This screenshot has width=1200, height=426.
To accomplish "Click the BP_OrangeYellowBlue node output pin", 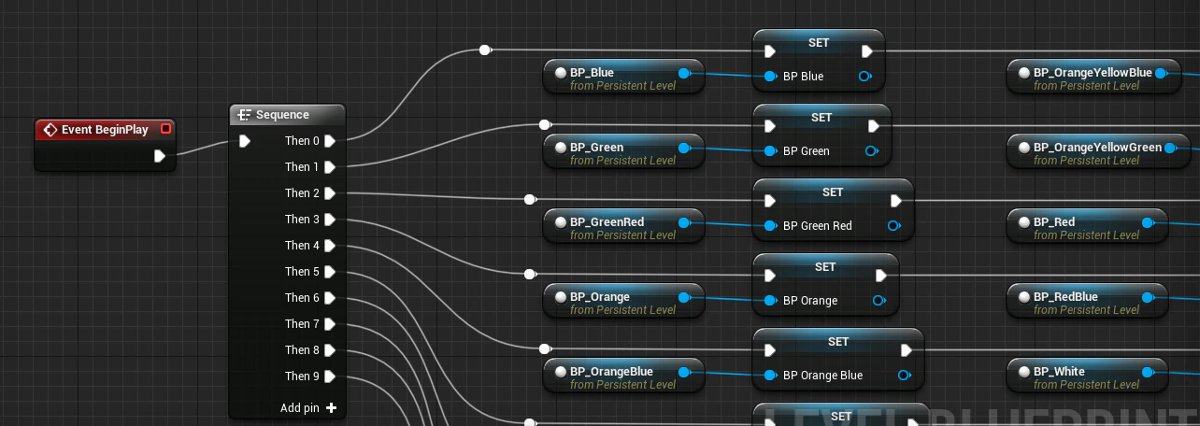I will 1162,73.
